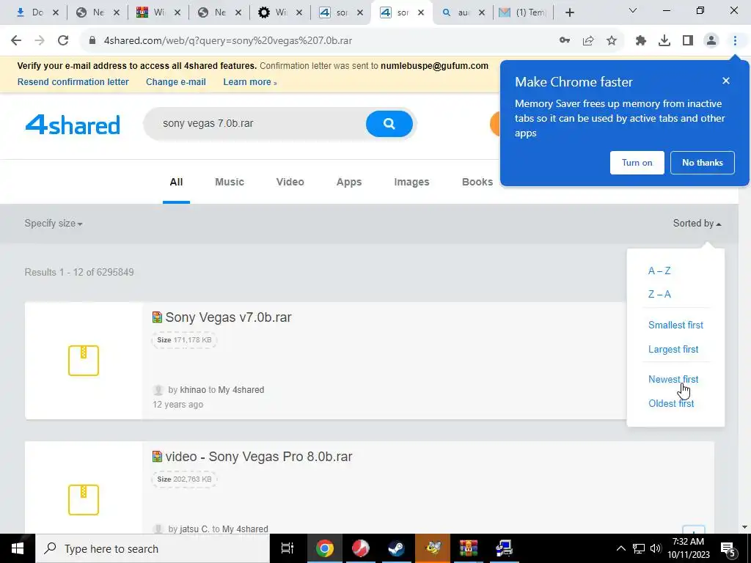Decline Memory Saver with No thanks
The width and height of the screenshot is (751, 563).
702,163
